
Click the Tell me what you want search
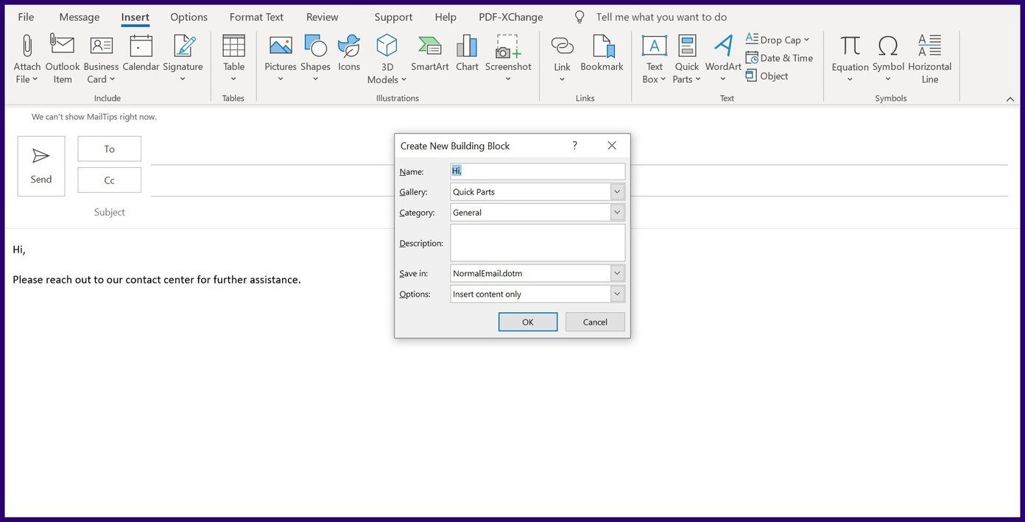[x=661, y=17]
